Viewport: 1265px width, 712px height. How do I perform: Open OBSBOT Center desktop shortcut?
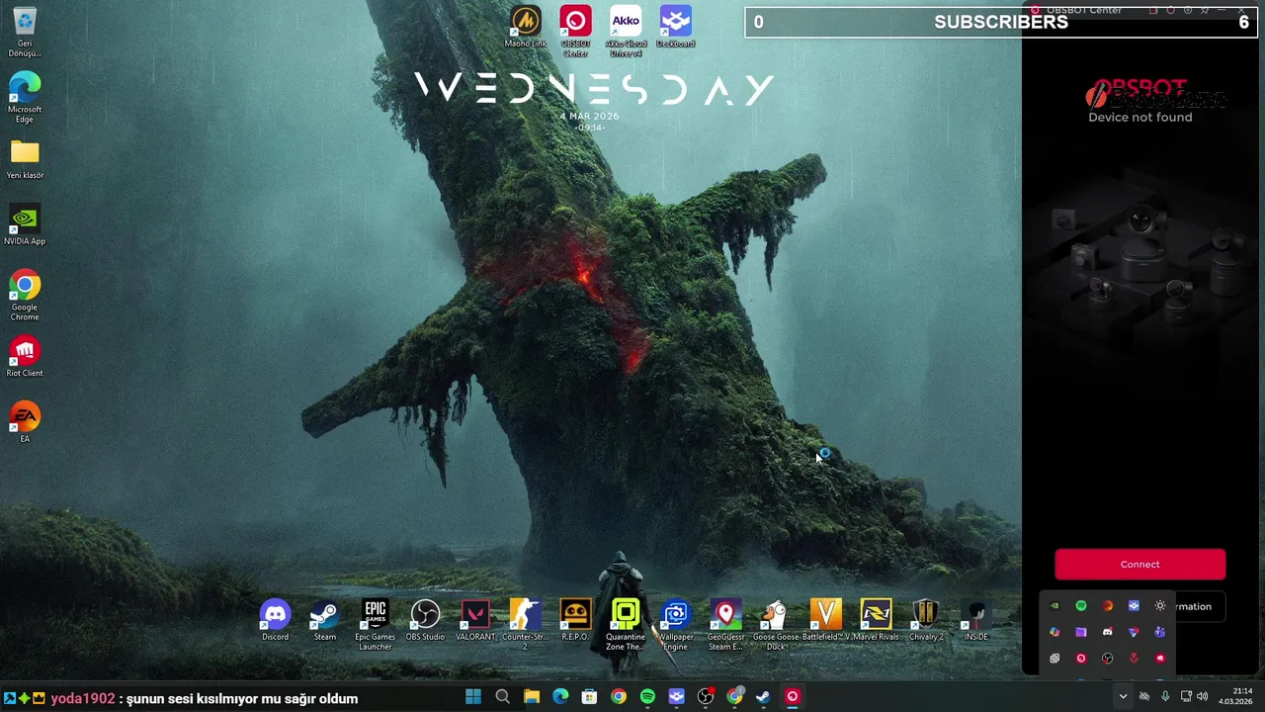tap(575, 31)
